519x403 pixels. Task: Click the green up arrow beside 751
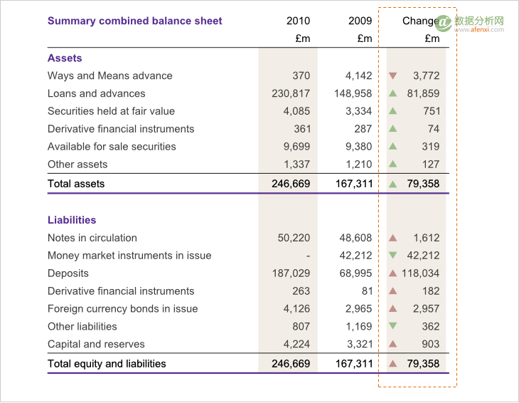tap(392, 111)
